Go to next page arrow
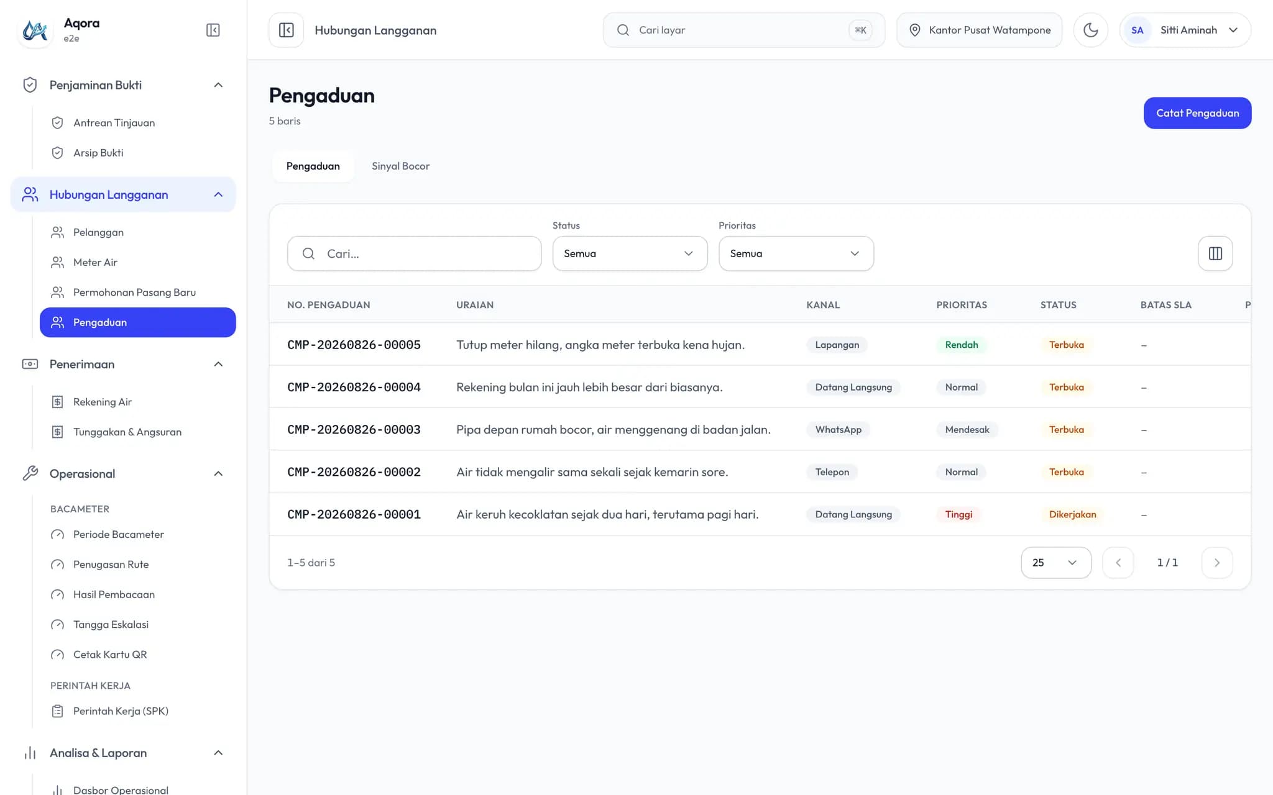This screenshot has height=795, width=1273. (1216, 563)
